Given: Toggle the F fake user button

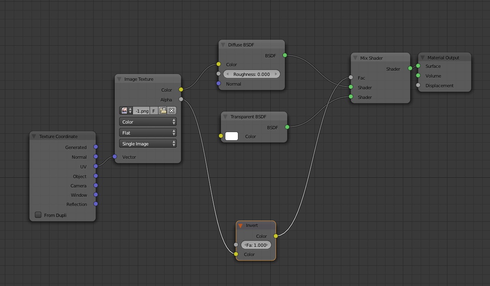Looking at the screenshot, I should (154, 111).
